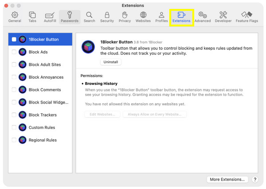Open the Search preferences pane
Screen dimensions: 266x189
tap(89, 17)
